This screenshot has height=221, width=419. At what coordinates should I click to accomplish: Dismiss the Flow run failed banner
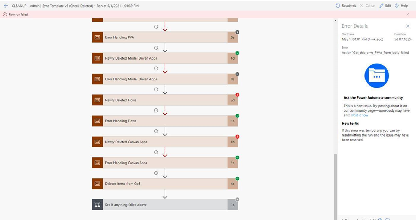click(408, 14)
